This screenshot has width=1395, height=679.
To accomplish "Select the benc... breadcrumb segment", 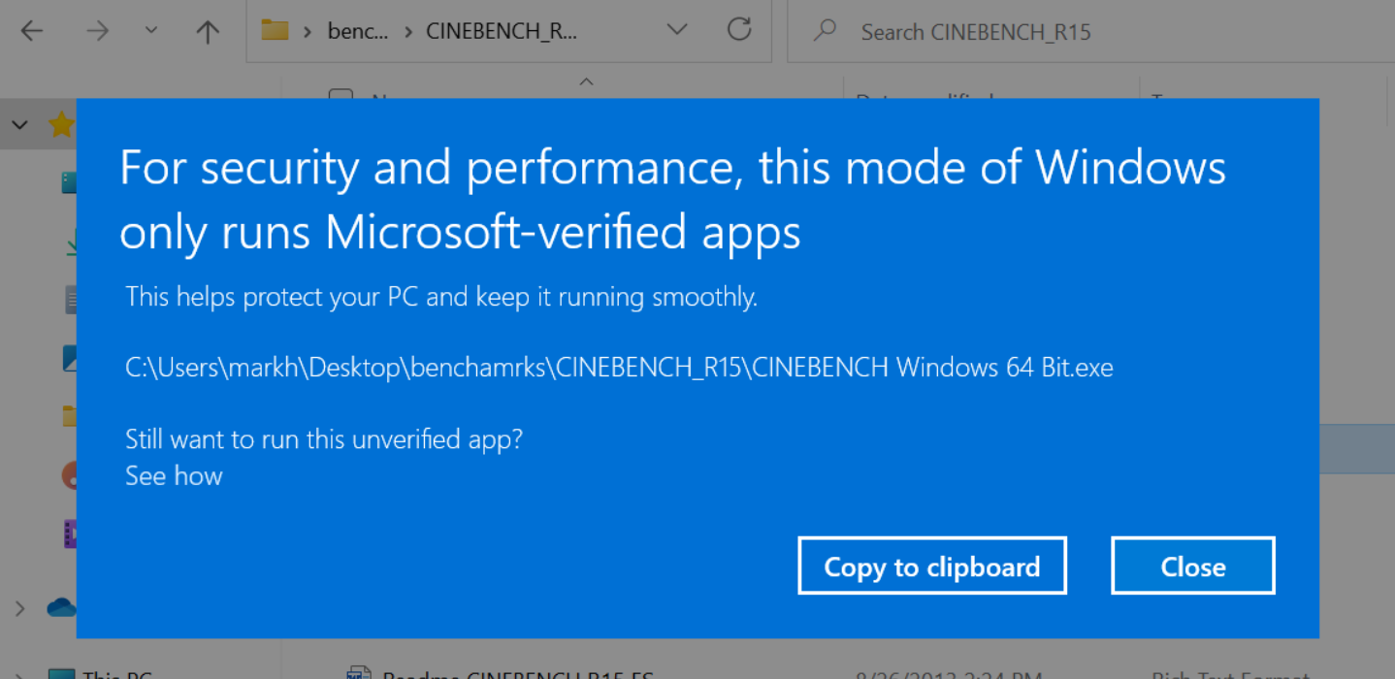I will tap(358, 31).
